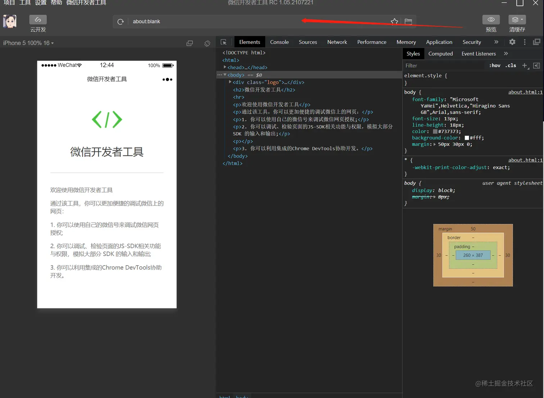Open the 设置 menu

41,3
